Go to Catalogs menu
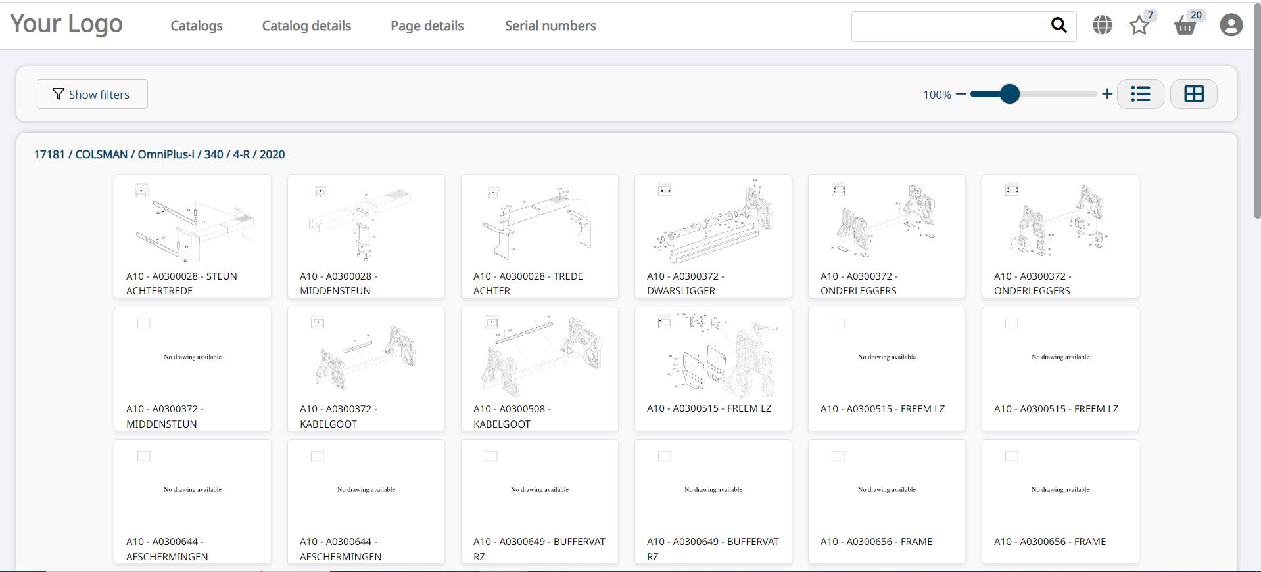Image resolution: width=1261 pixels, height=572 pixels. (196, 26)
